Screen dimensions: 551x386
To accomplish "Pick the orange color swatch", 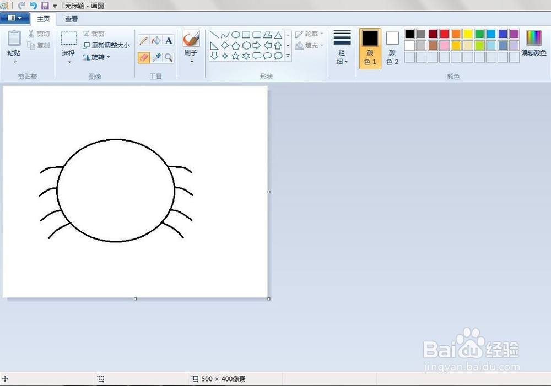I will tap(456, 34).
